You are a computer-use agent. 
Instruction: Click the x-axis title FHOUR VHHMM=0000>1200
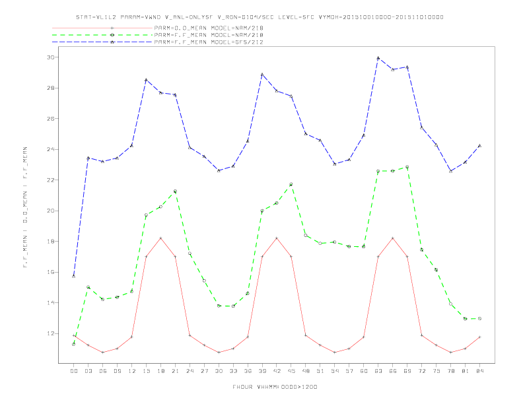tap(275, 387)
